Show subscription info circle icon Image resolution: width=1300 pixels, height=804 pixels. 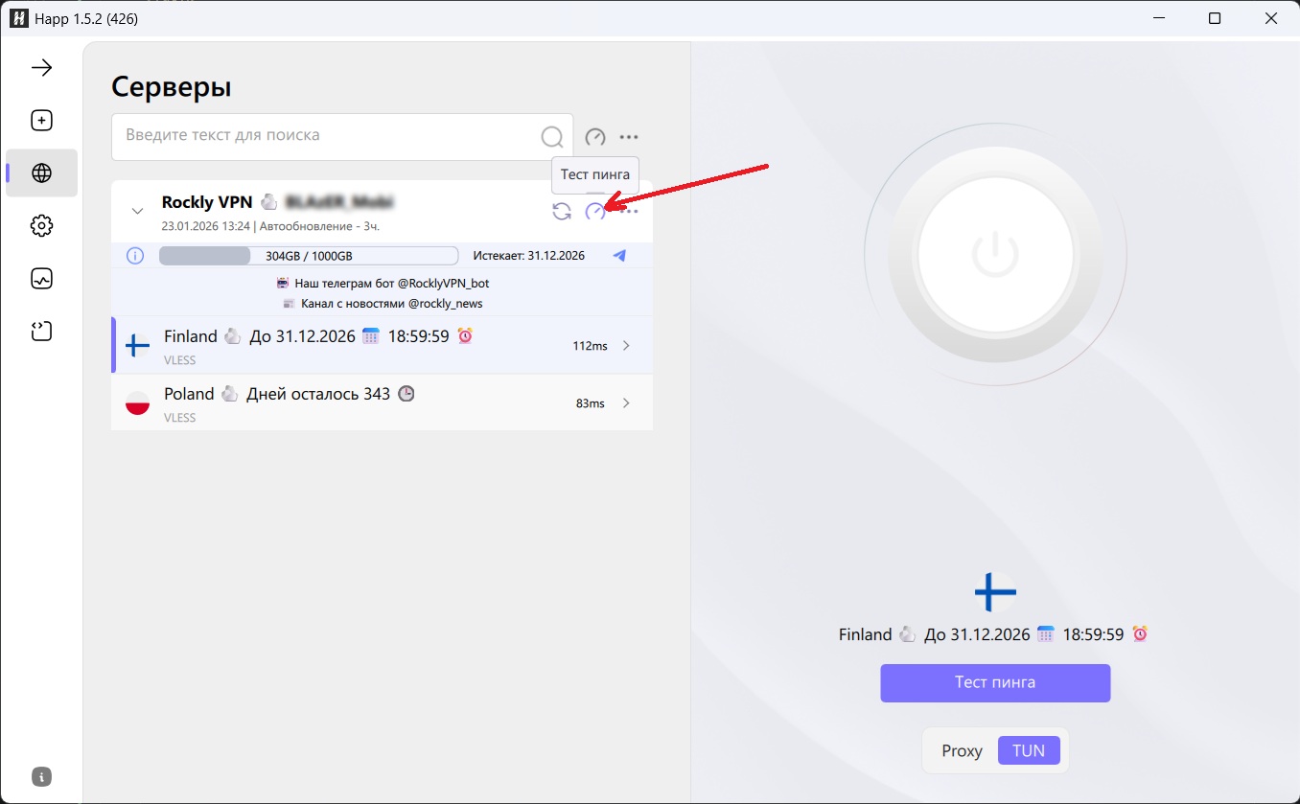click(135, 256)
